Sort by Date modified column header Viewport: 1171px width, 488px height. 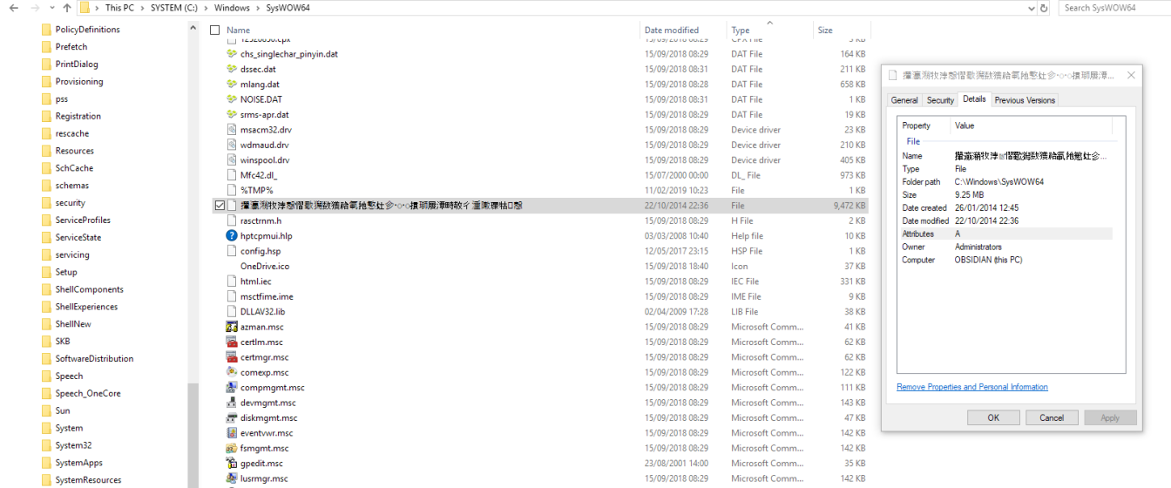(x=671, y=30)
